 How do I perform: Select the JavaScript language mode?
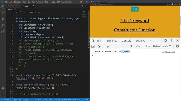click(x=57, y=100)
